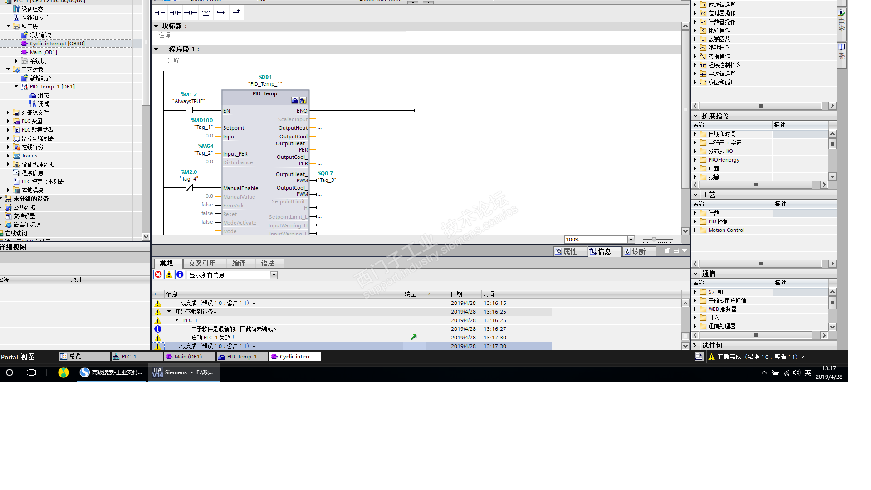Open the 显示所有消息 message filter dropdown
The width and height of the screenshot is (871, 490).
coord(274,275)
